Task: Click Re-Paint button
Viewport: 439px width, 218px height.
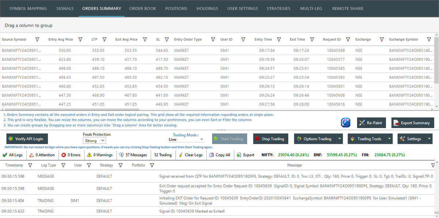Action: pyautogui.click(x=371, y=123)
